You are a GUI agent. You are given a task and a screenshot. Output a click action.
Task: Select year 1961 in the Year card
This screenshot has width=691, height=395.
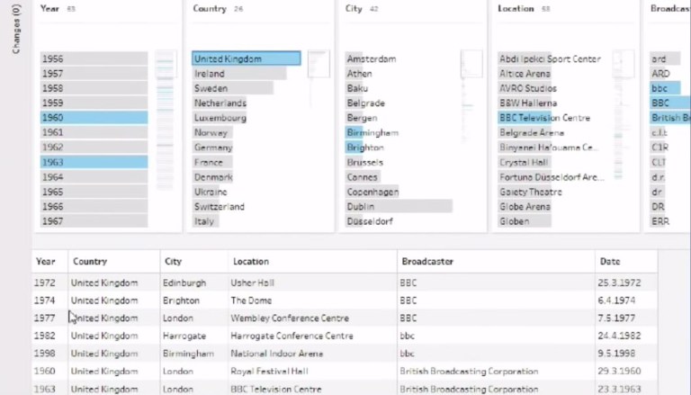pyautogui.click(x=94, y=132)
